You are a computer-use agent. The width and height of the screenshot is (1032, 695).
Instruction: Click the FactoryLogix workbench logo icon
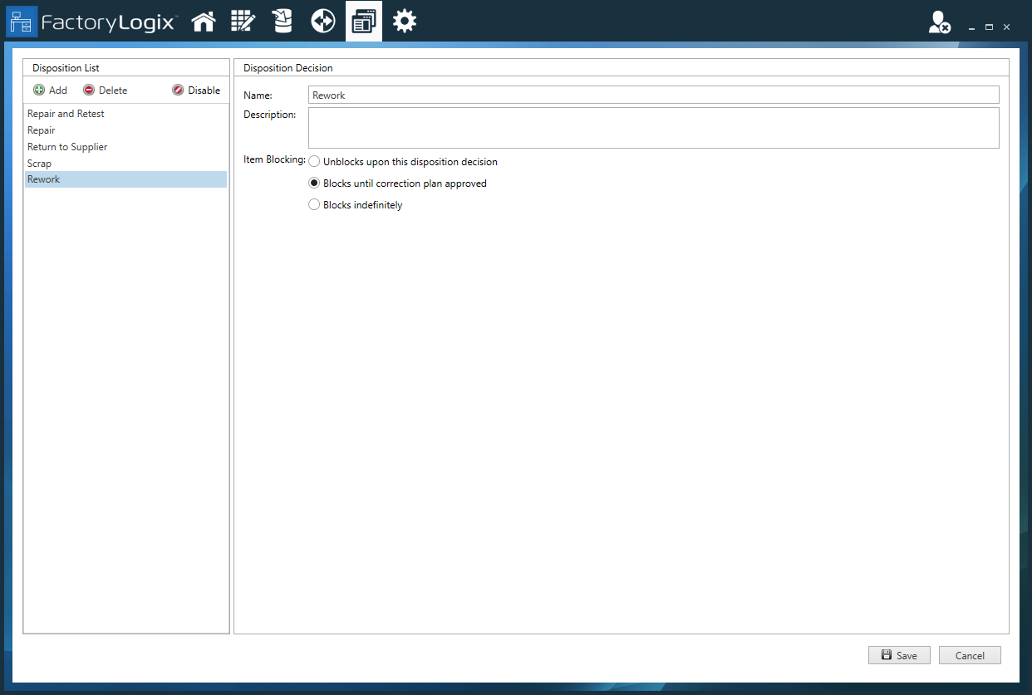click(x=22, y=21)
